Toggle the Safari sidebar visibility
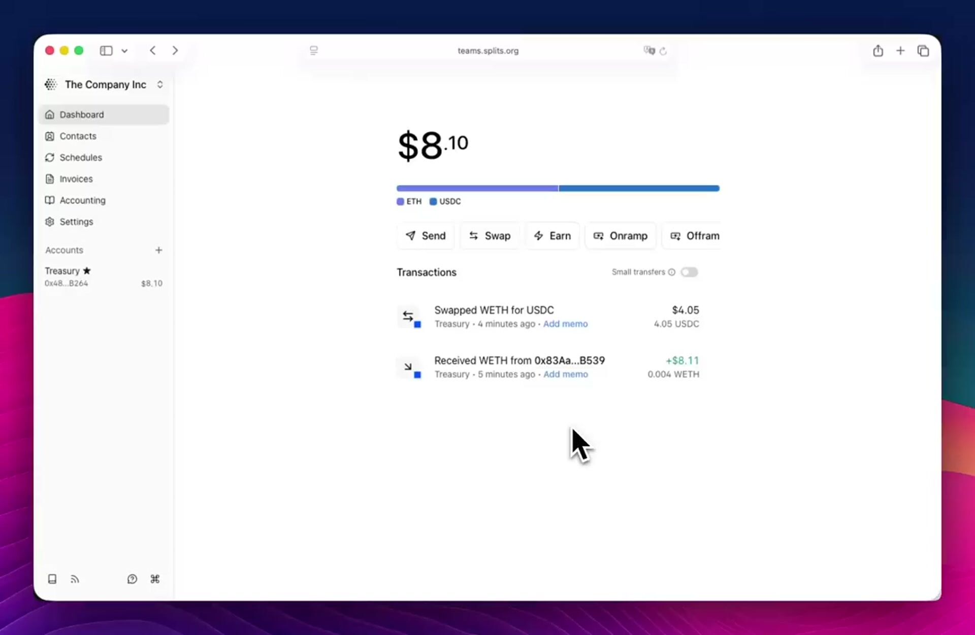 coord(106,51)
